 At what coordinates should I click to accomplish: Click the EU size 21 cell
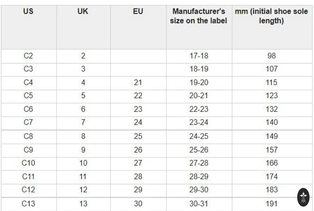pos(138,82)
